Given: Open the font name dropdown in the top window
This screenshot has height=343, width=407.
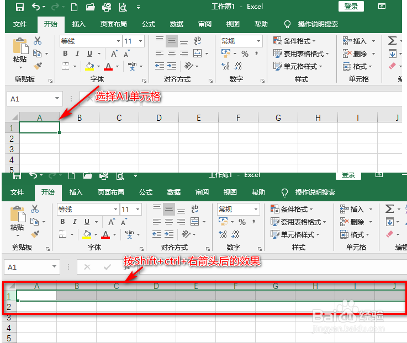Looking at the screenshot, I should click(x=118, y=41).
